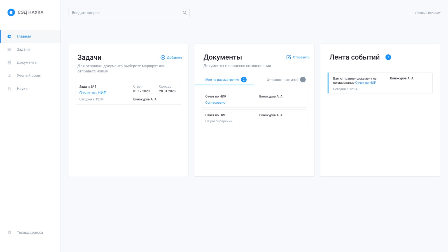The height and width of the screenshot is (252, 448).
Task: Click the Лента событий heading
Action: (x=354, y=57)
